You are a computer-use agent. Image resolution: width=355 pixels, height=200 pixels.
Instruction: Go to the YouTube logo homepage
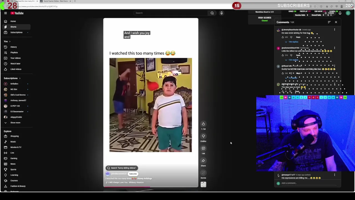pos(17,13)
